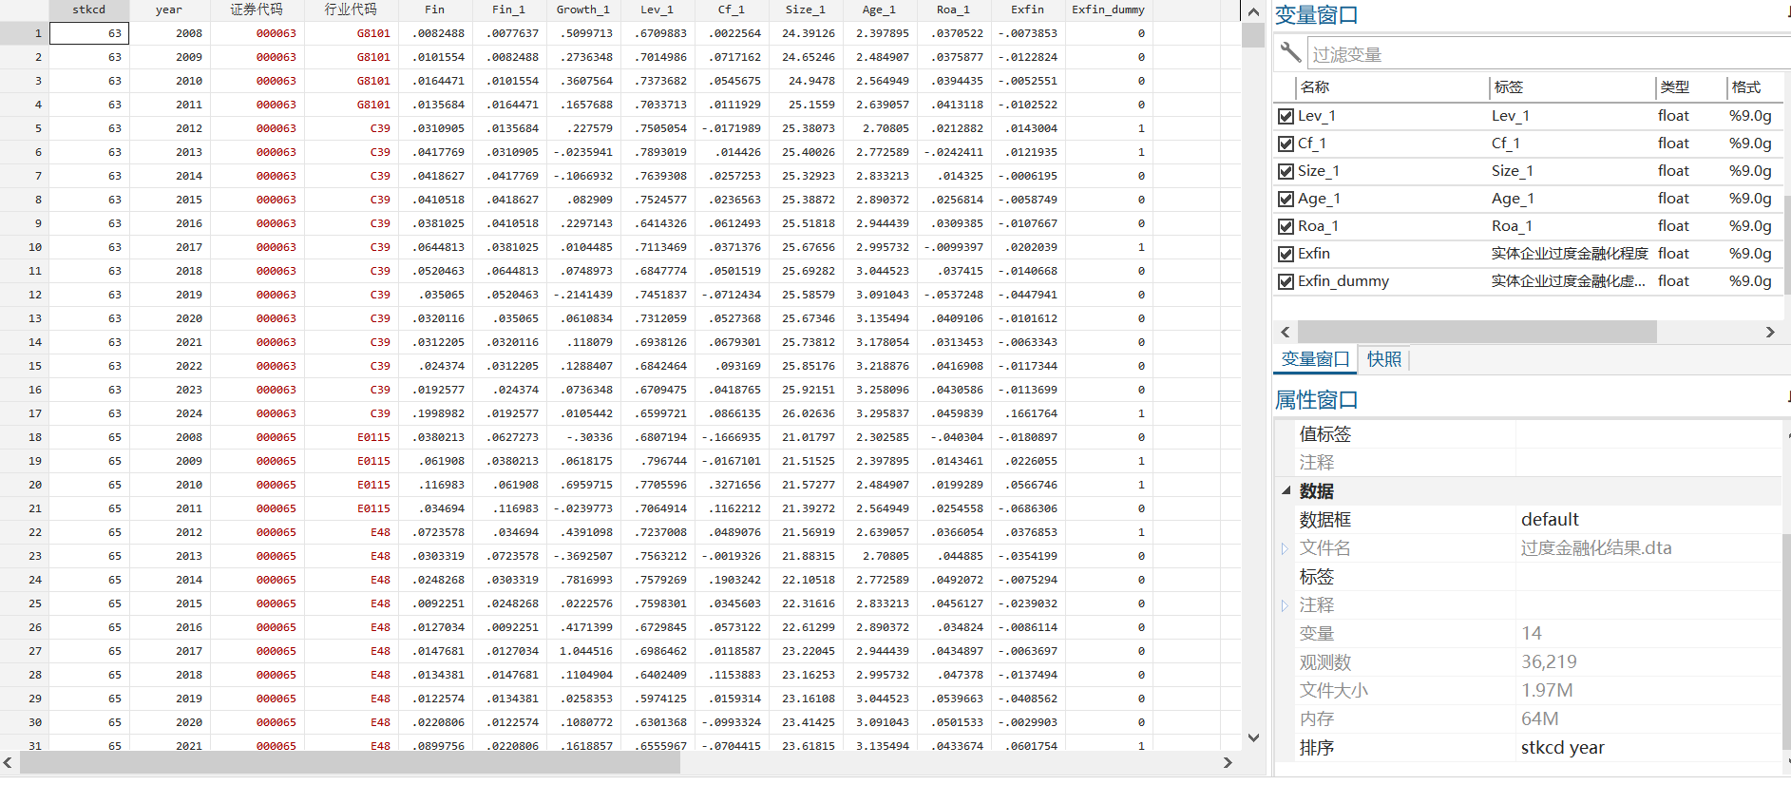
Task: Toggle the Exfin variable checkbox
Action: [x=1286, y=254]
